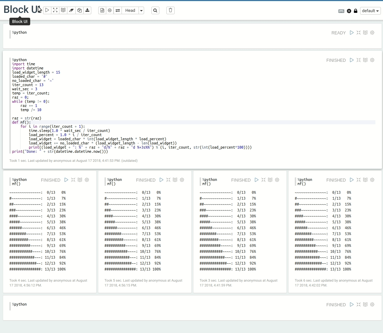
Task: Click the Head revision button
Action: pyautogui.click(x=130, y=10)
